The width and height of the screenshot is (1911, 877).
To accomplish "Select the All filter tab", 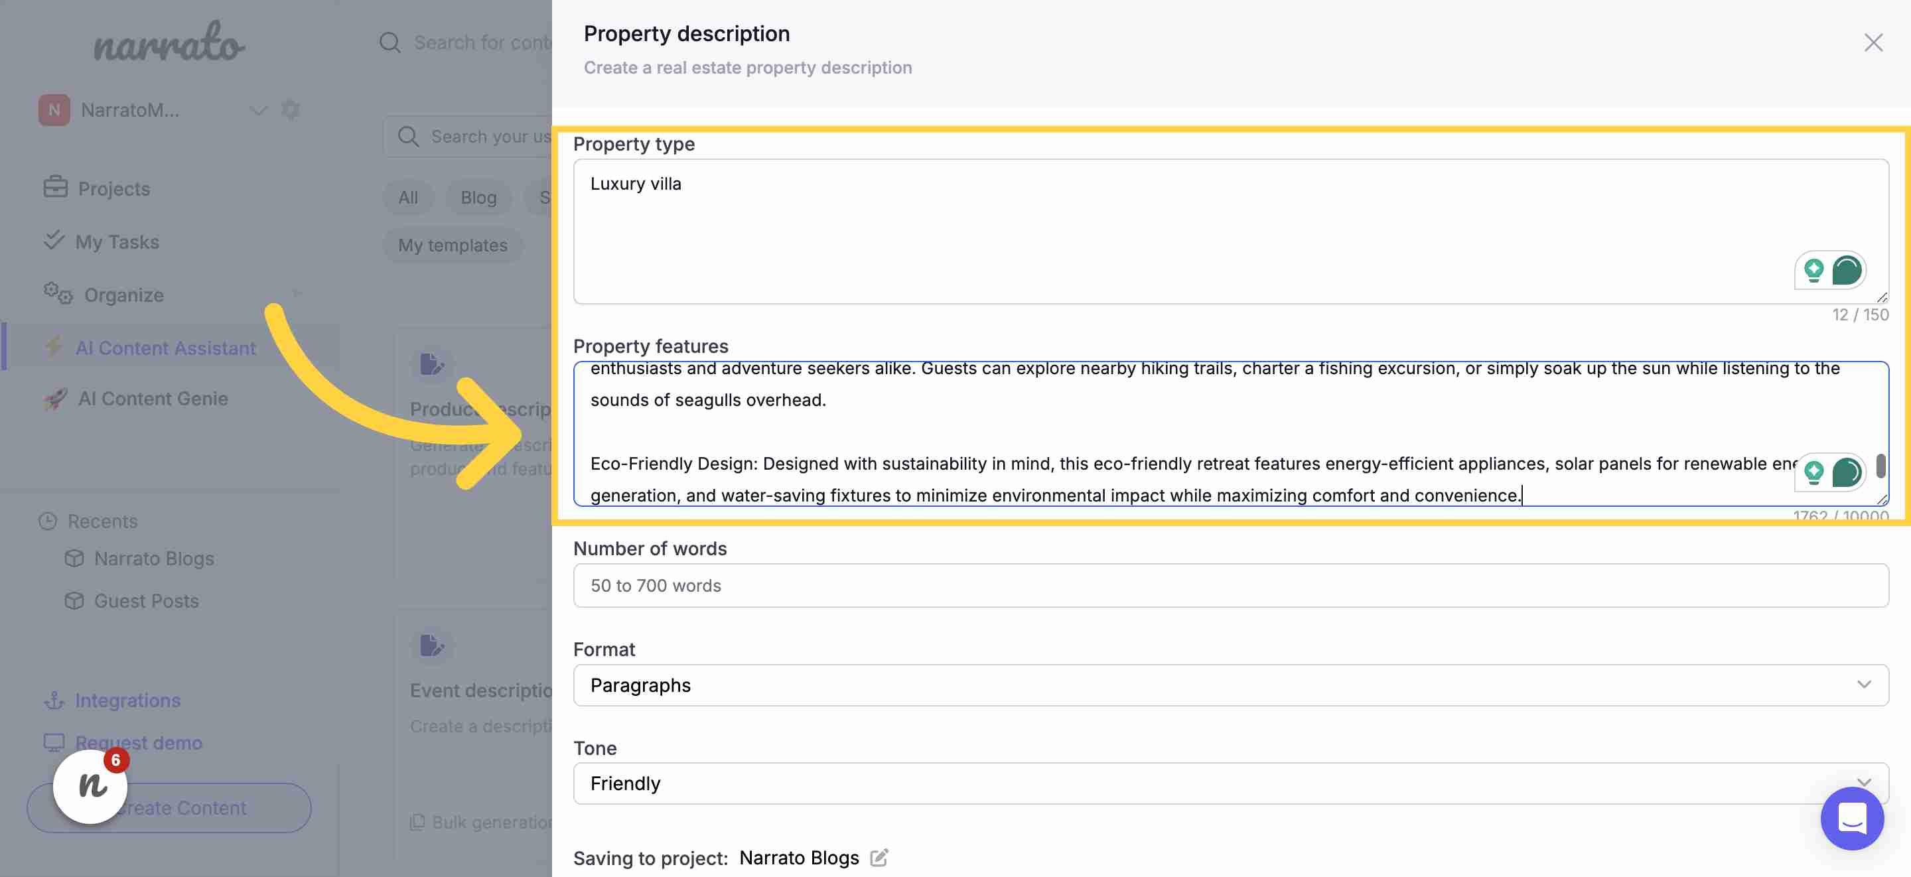I will tap(408, 198).
